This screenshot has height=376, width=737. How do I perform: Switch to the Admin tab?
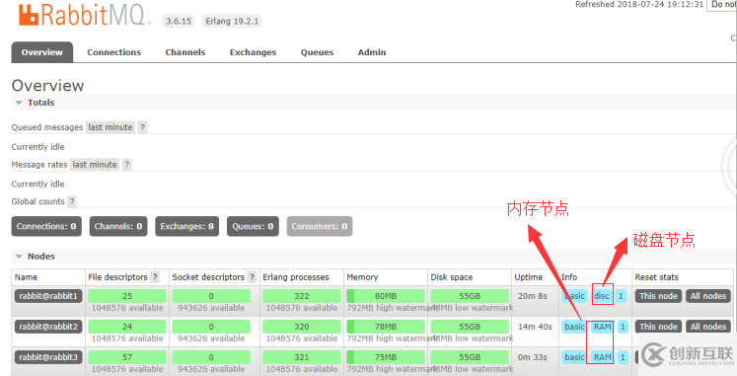coord(372,52)
